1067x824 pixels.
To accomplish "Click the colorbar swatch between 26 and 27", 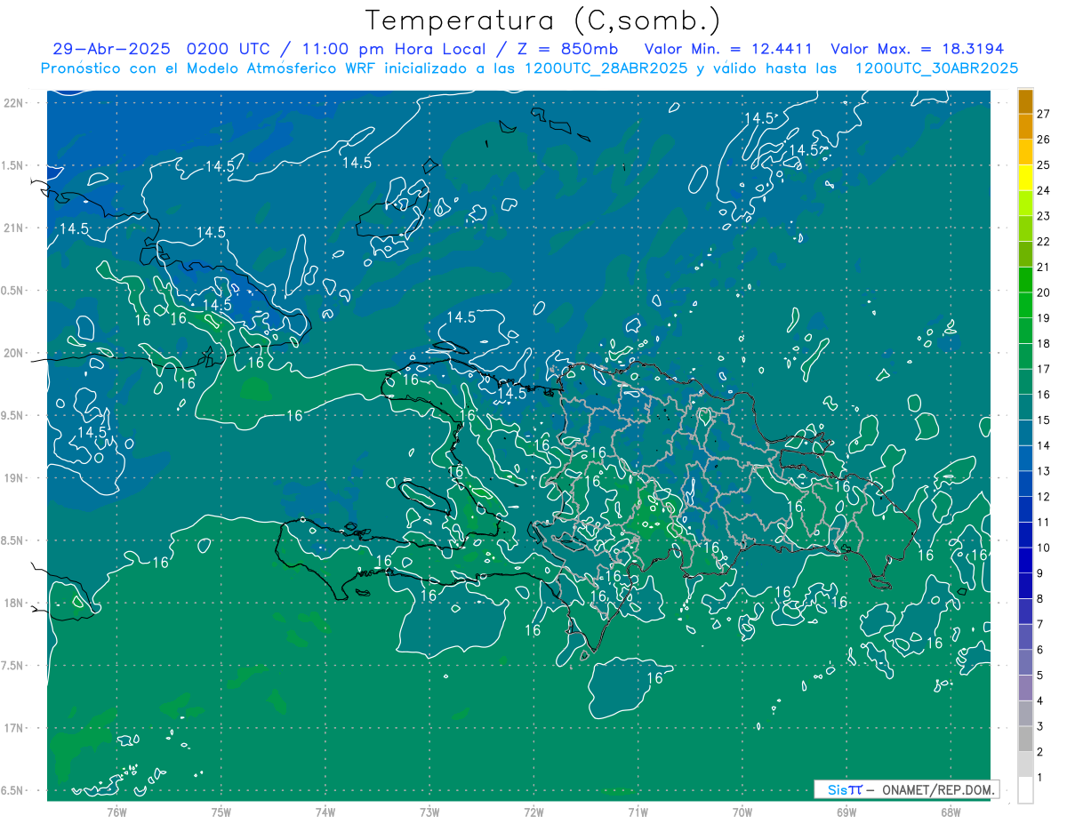I will click(x=1026, y=127).
